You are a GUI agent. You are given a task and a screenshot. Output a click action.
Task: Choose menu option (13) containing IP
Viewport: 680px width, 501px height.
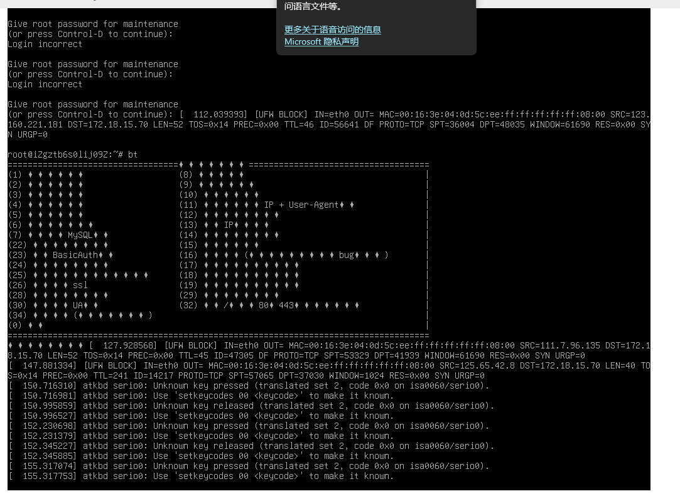[x=224, y=225]
